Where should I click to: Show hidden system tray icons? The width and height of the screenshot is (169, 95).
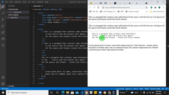141,93
